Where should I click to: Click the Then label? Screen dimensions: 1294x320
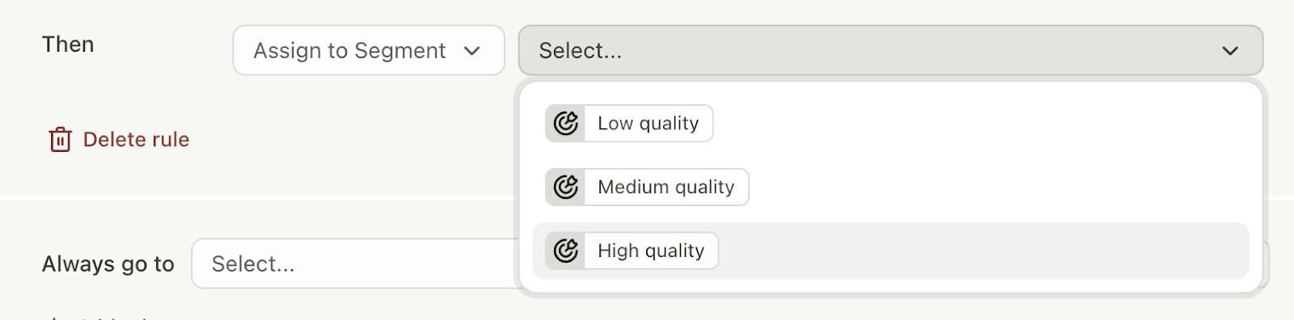pos(68,44)
